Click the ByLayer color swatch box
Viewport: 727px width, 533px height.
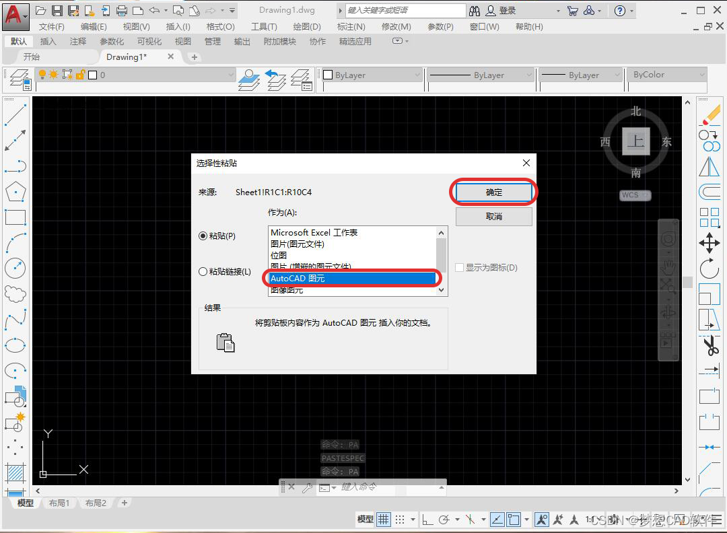coord(328,75)
